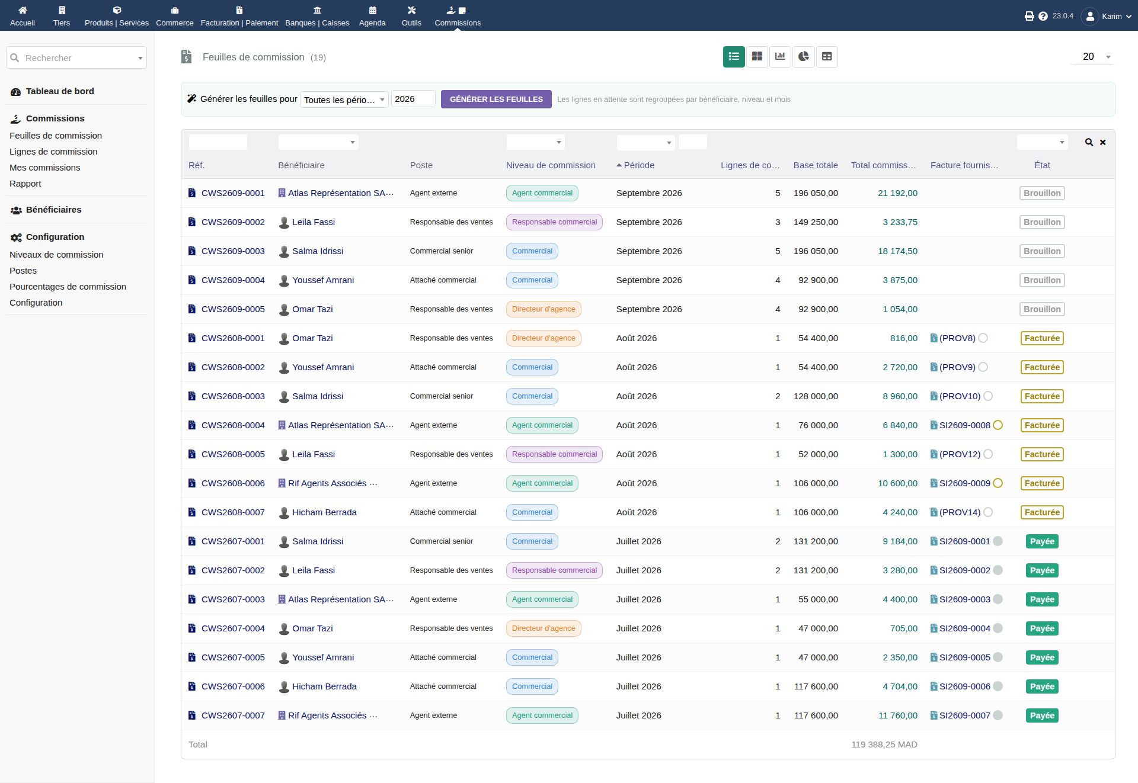Open the Facturation | Paiement top menu
Screen dimensions: 1138x783
click(x=239, y=16)
